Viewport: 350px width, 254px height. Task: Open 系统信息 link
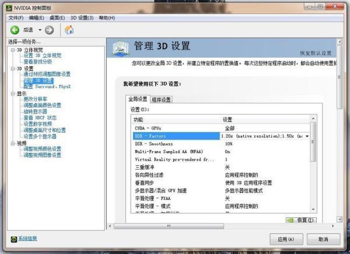point(27,238)
